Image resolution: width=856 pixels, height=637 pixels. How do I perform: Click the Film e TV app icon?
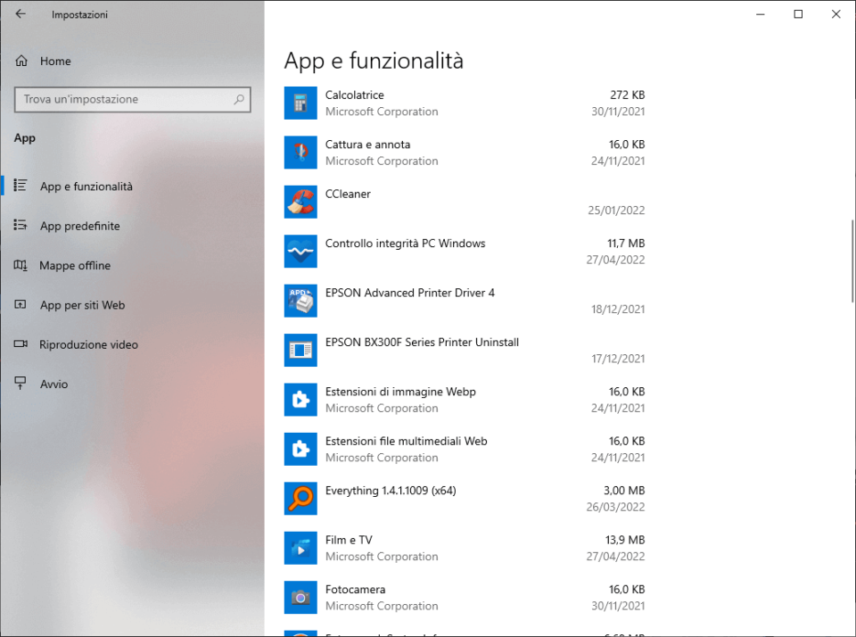300,548
